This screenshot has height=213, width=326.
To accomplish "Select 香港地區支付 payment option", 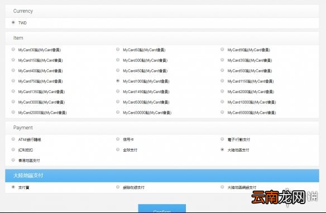I will (13, 160).
